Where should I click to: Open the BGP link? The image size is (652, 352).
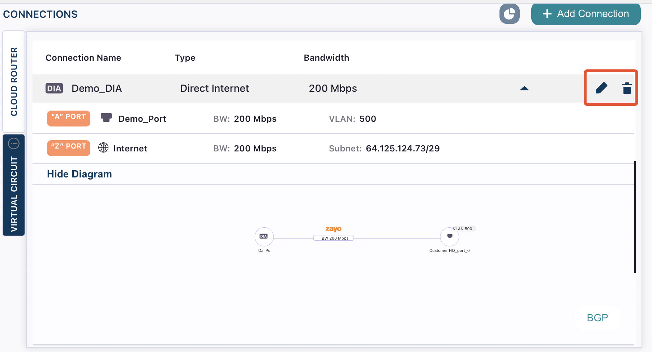597,318
